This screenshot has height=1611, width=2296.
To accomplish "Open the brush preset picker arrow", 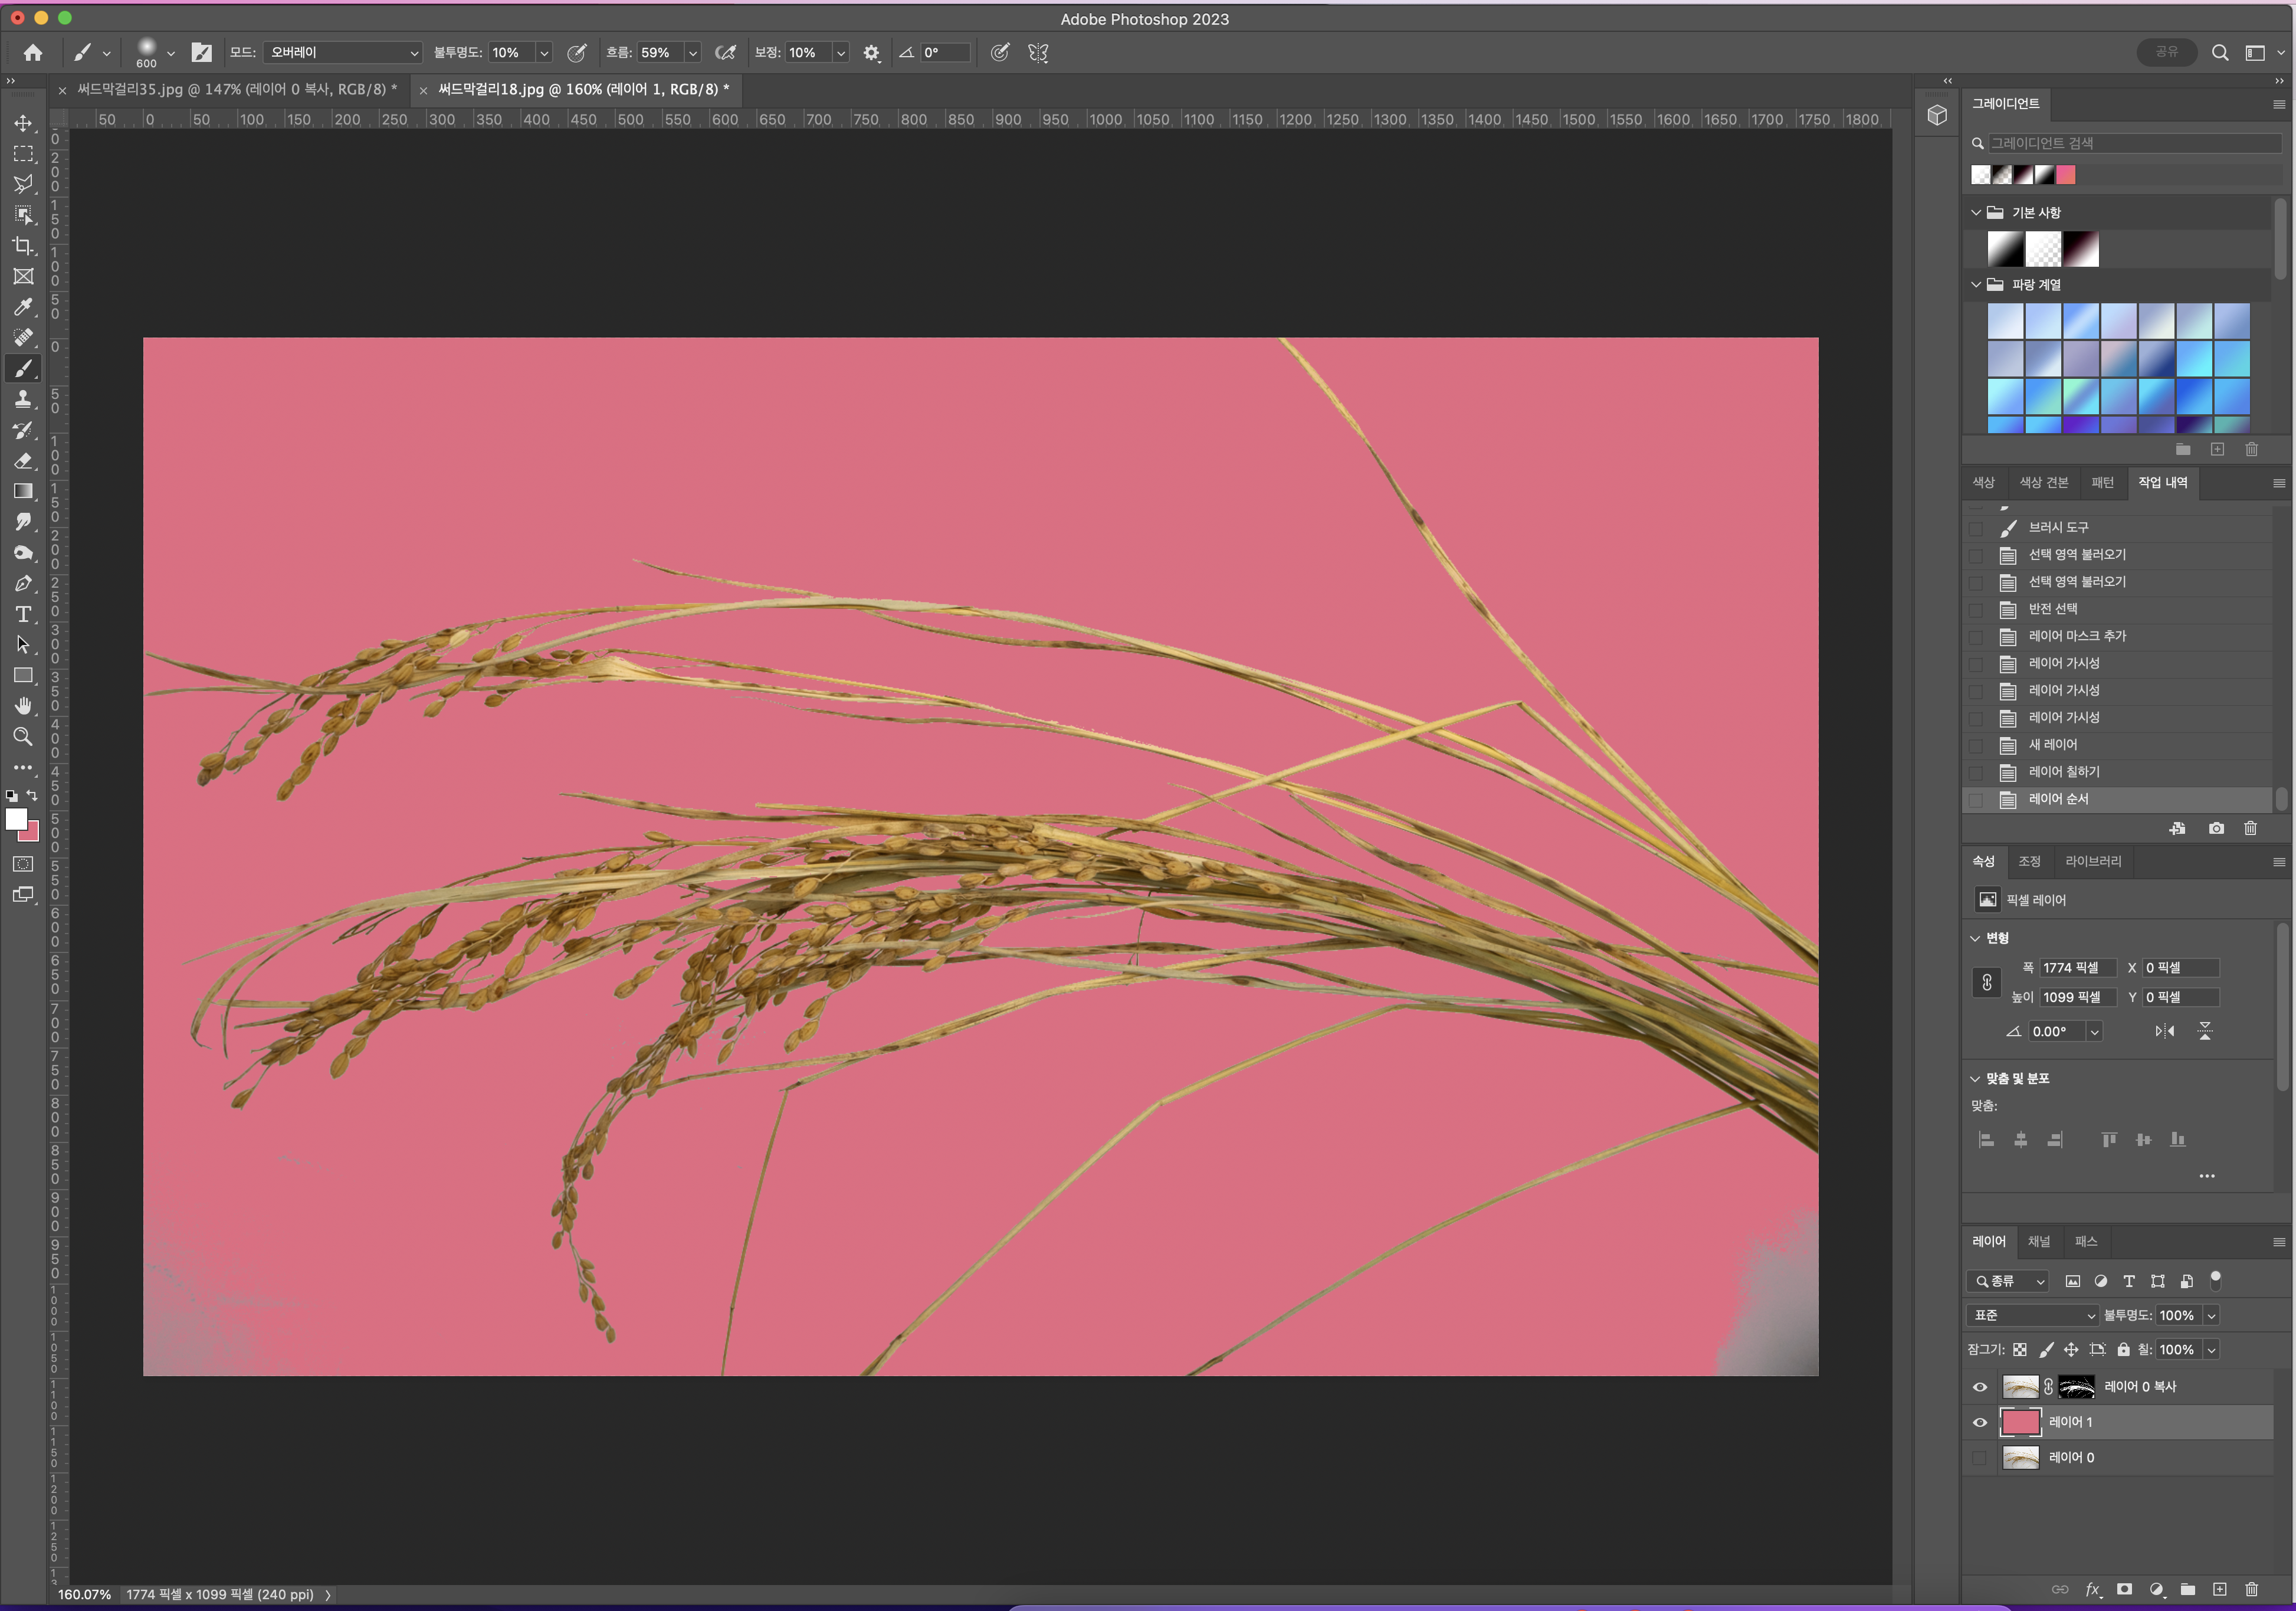I will coord(171,53).
